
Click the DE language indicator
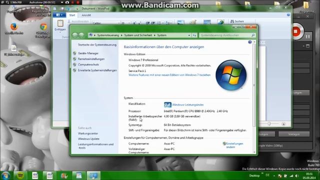tap(267, 175)
